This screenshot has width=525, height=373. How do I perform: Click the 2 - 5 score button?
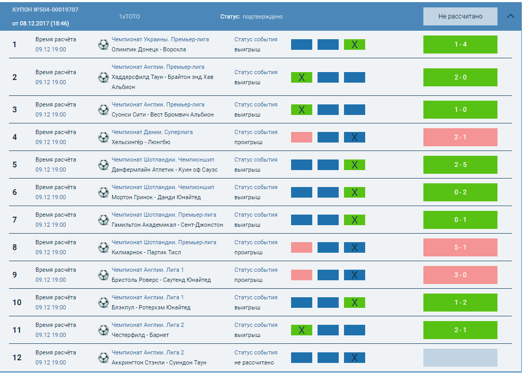pyautogui.click(x=460, y=165)
